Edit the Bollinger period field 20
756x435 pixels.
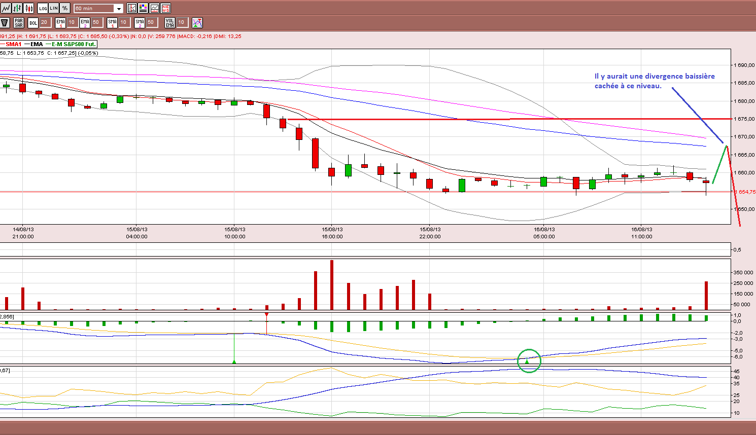pyautogui.click(x=45, y=22)
